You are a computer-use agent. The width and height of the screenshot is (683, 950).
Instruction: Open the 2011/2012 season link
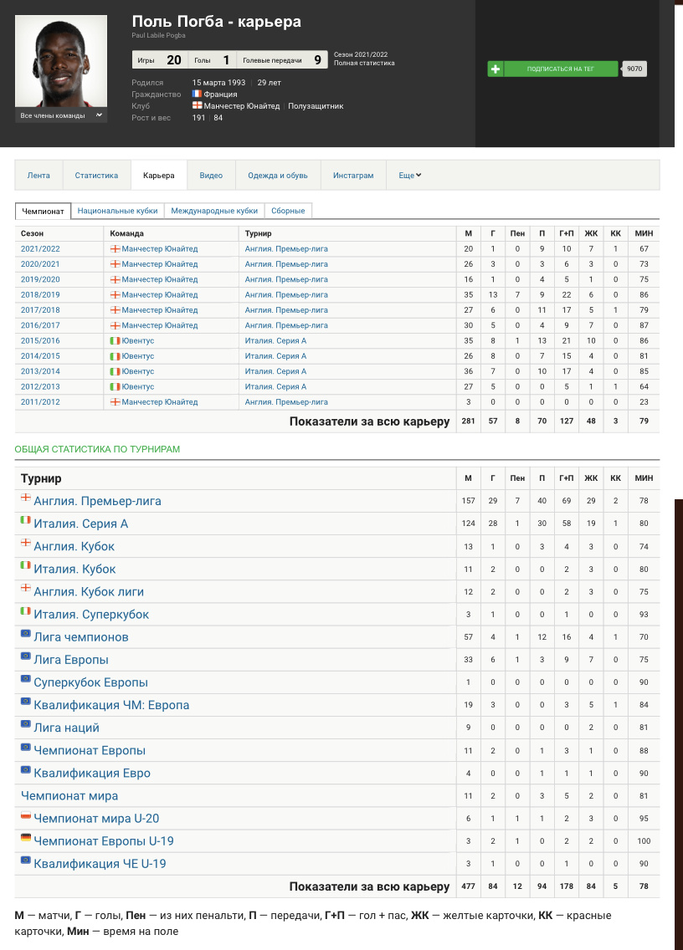[x=40, y=401]
